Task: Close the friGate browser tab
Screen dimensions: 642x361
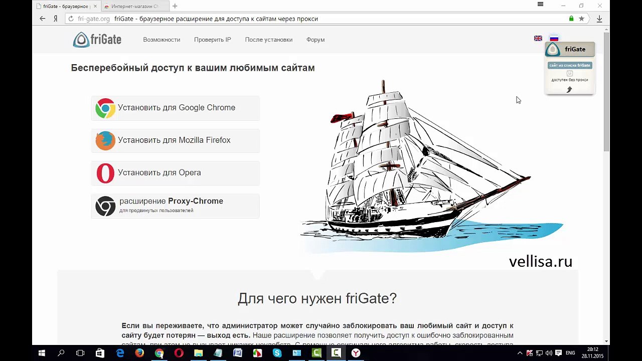Action: [95, 7]
